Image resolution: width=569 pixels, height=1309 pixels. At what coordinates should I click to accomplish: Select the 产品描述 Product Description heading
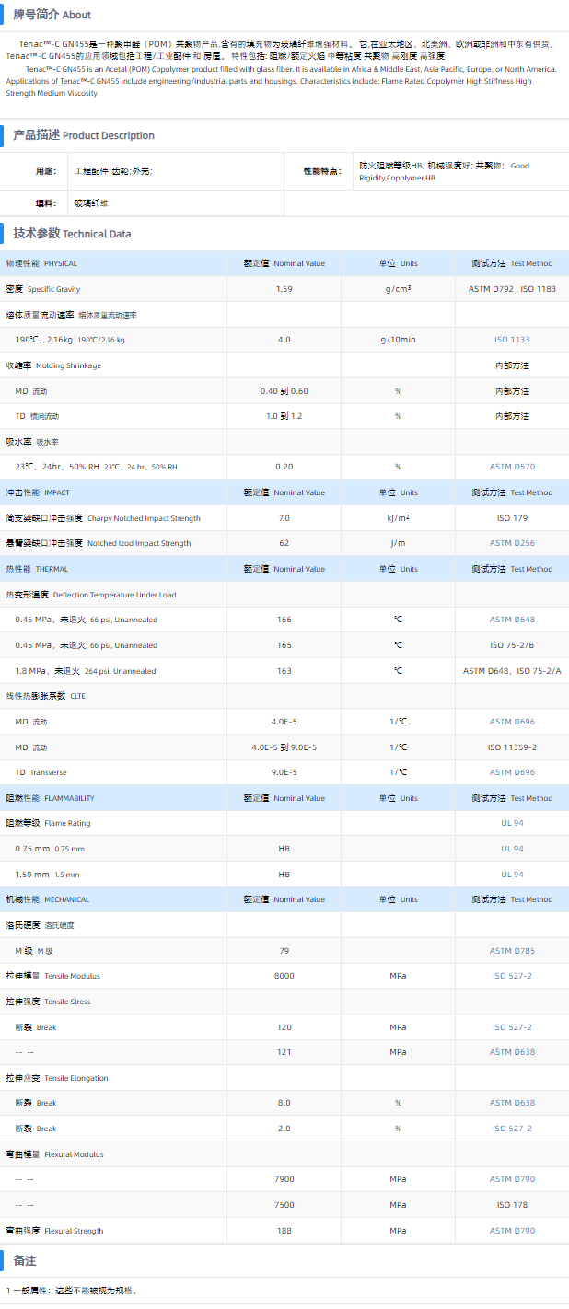pos(83,135)
